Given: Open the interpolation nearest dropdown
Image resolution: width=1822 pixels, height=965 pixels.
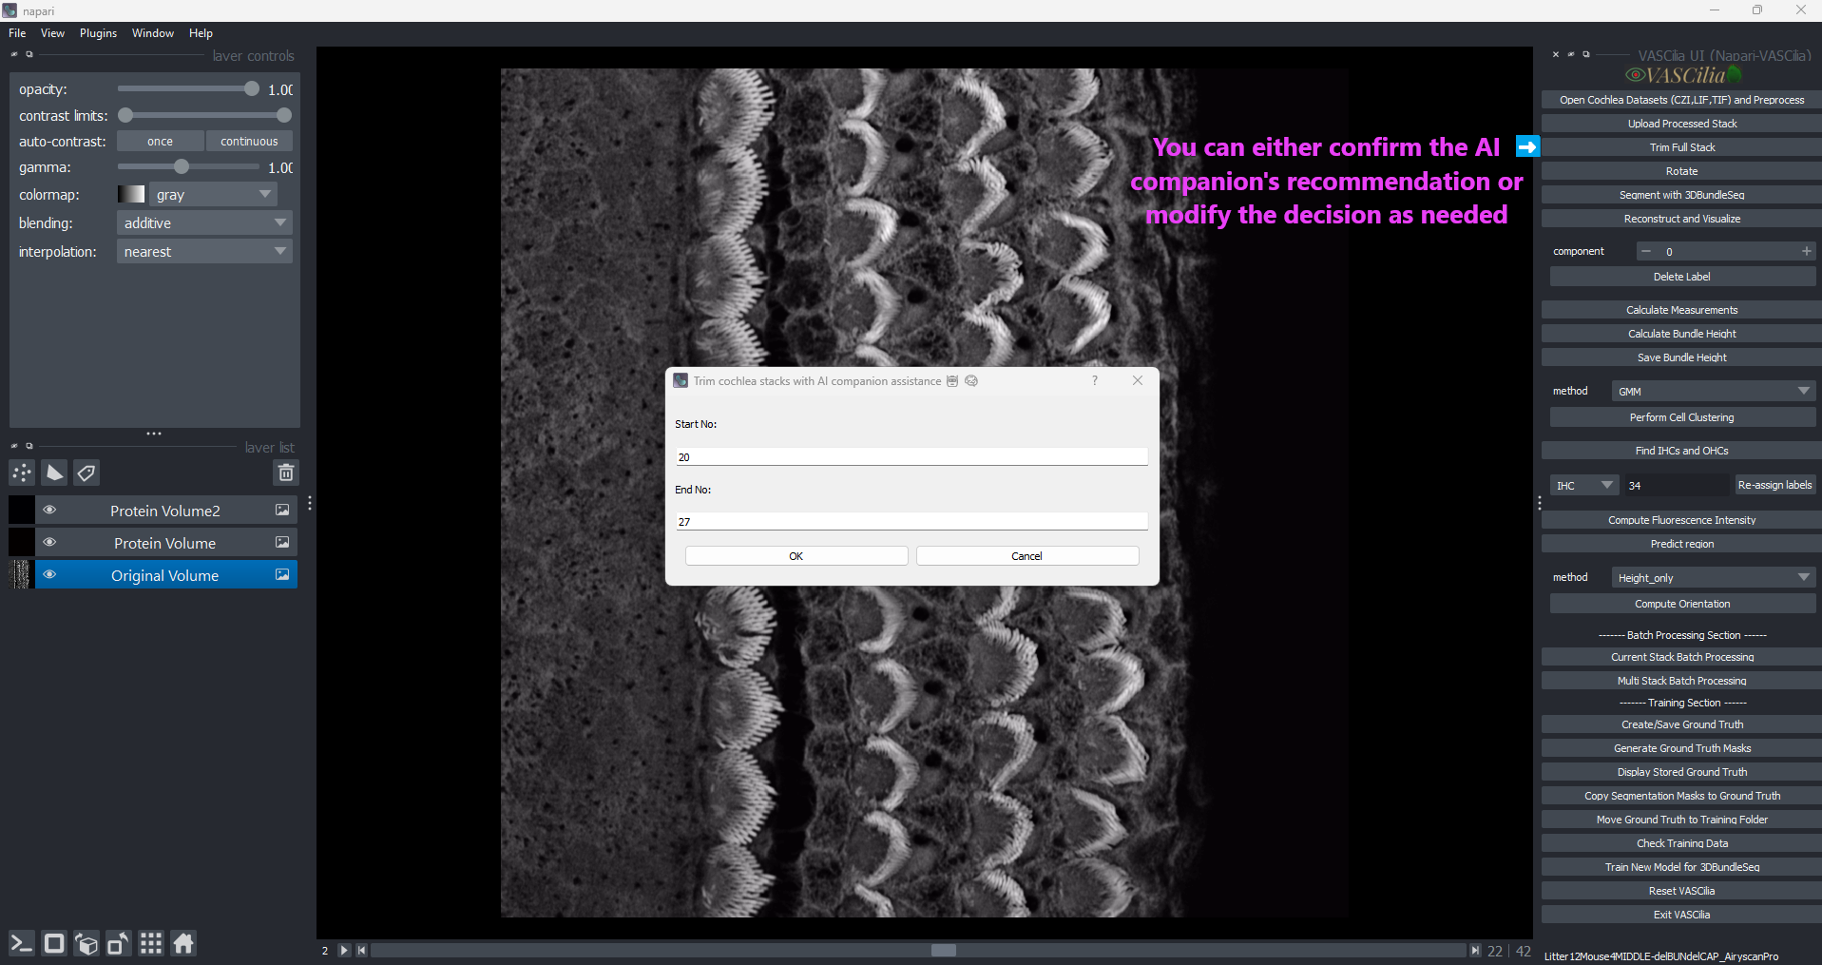Looking at the screenshot, I should click(x=204, y=251).
